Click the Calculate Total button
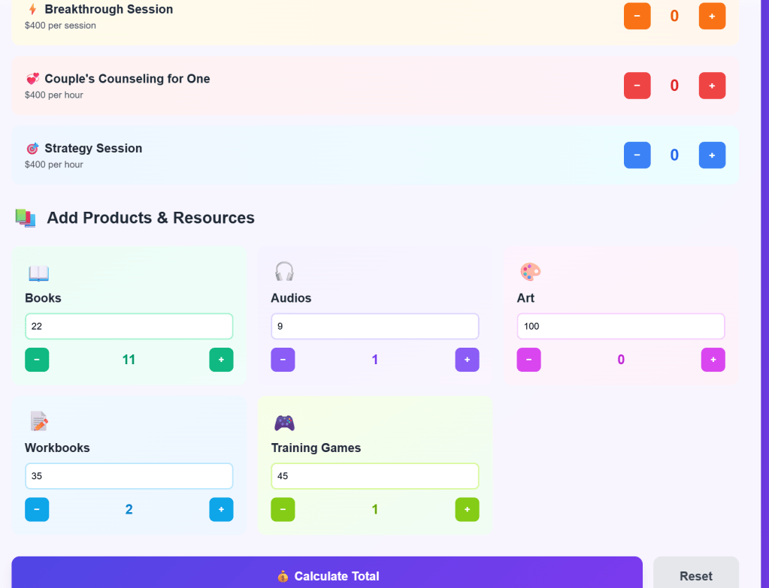 [x=327, y=575]
